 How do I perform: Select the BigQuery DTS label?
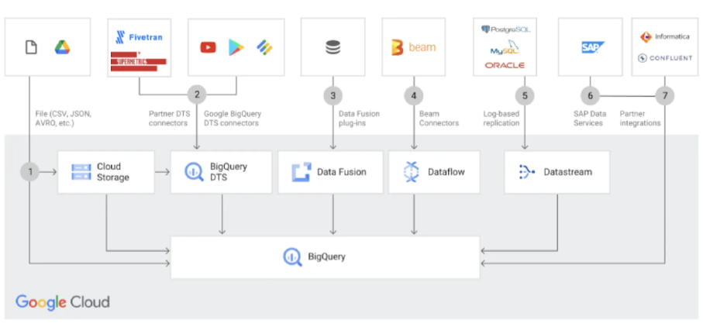(229, 172)
